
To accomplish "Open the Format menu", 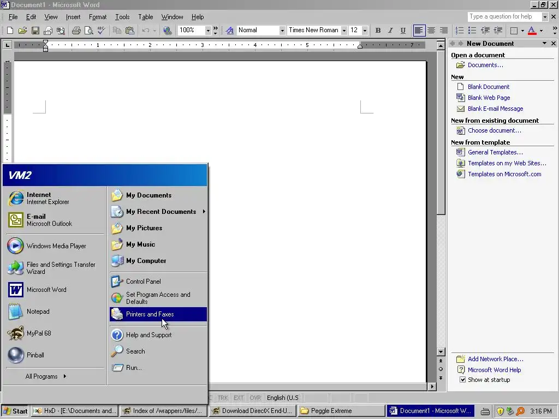I will 98,17.
